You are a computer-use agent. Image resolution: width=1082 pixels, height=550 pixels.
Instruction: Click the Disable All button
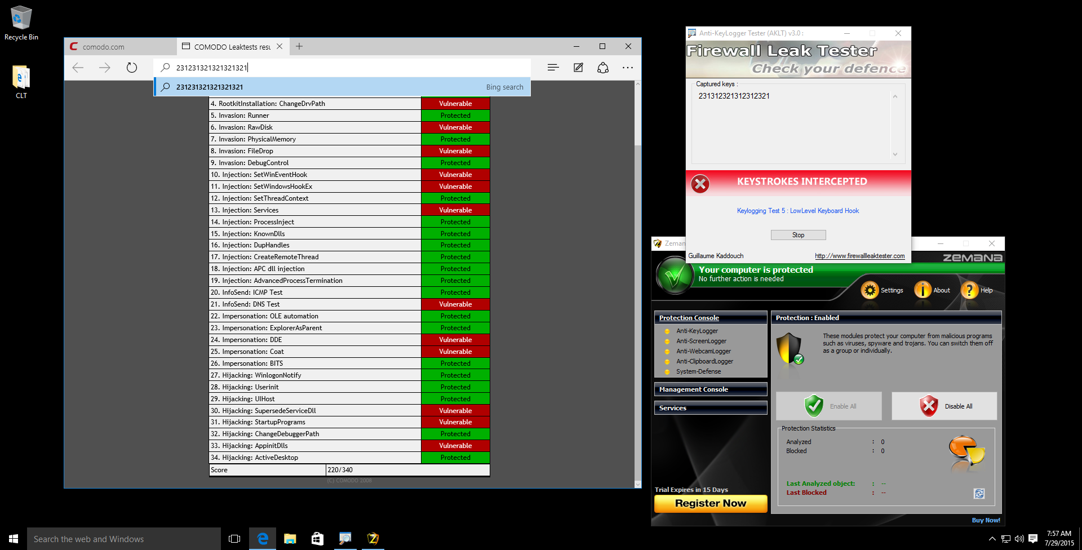[944, 406]
